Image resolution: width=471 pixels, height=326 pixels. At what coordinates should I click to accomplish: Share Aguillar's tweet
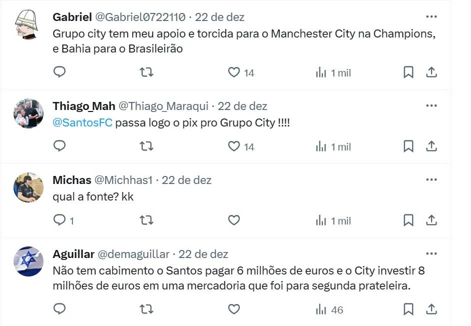coord(431,309)
